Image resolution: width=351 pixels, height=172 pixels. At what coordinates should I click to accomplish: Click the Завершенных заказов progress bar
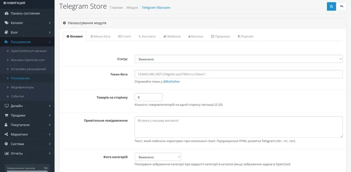click(27, 171)
